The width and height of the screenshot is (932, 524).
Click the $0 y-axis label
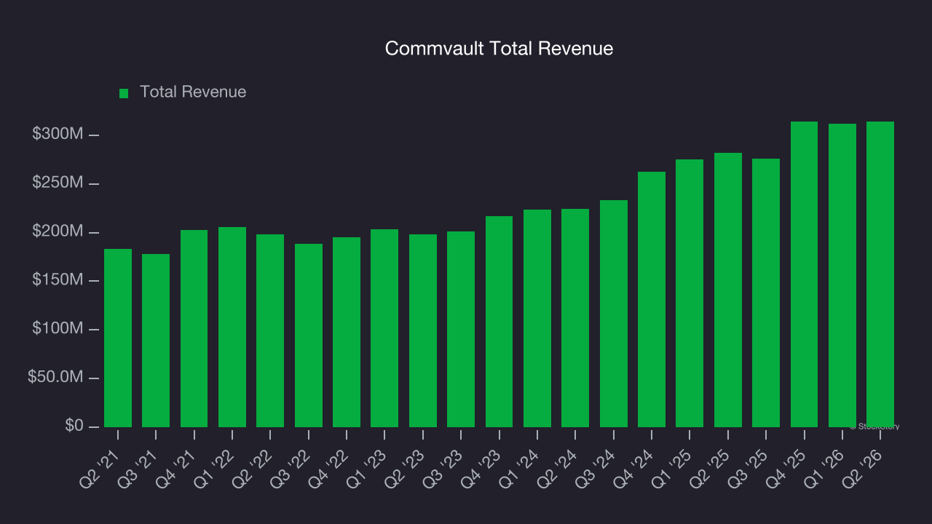point(74,426)
